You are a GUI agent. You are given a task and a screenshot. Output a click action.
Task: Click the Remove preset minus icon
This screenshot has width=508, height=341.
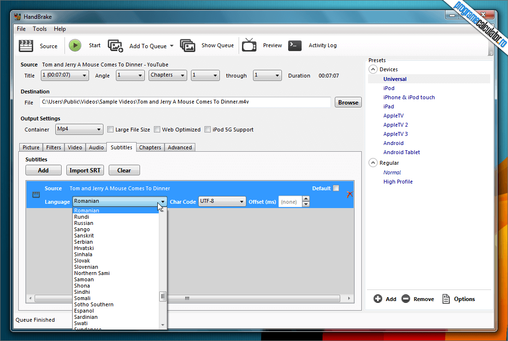tap(406, 299)
